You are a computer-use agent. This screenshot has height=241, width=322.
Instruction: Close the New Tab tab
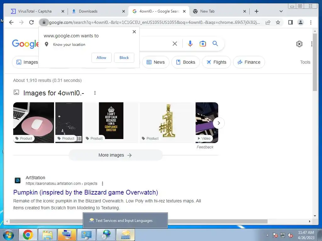[x=245, y=11]
